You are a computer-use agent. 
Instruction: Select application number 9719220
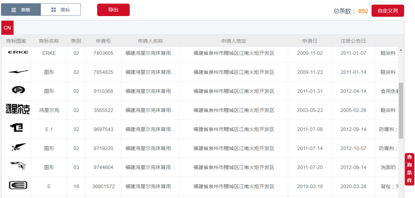[x=103, y=148]
